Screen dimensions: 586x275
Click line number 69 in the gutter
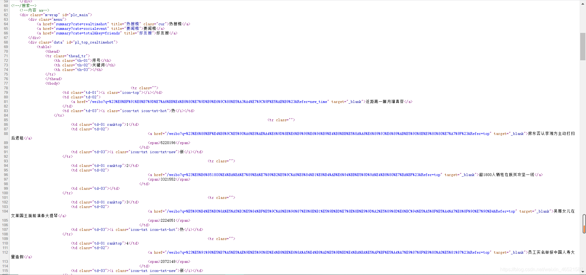[6, 47]
